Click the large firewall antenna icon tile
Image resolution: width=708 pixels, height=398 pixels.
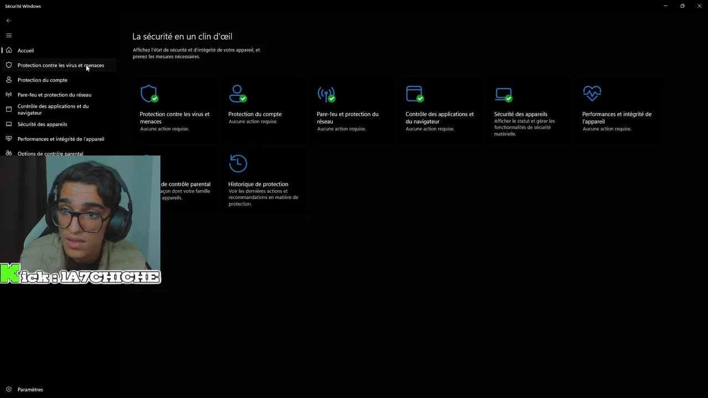[326, 93]
